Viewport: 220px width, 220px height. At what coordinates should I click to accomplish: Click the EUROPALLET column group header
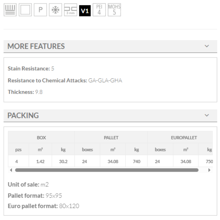tap(184, 138)
